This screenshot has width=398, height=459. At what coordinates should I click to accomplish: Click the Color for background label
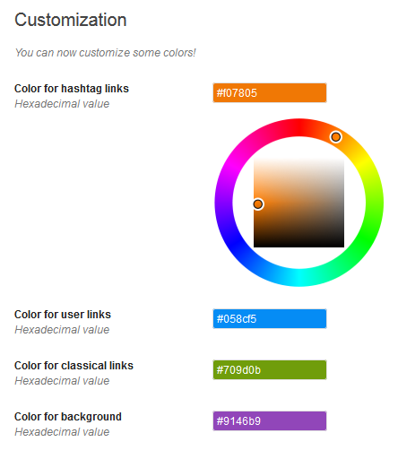point(68,417)
